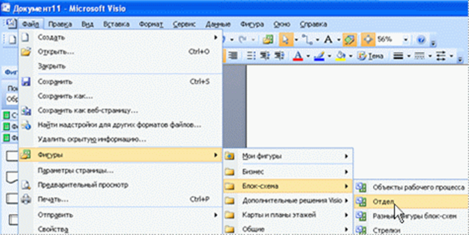Open the Вставка menu
The height and width of the screenshot is (235, 469).
point(116,24)
